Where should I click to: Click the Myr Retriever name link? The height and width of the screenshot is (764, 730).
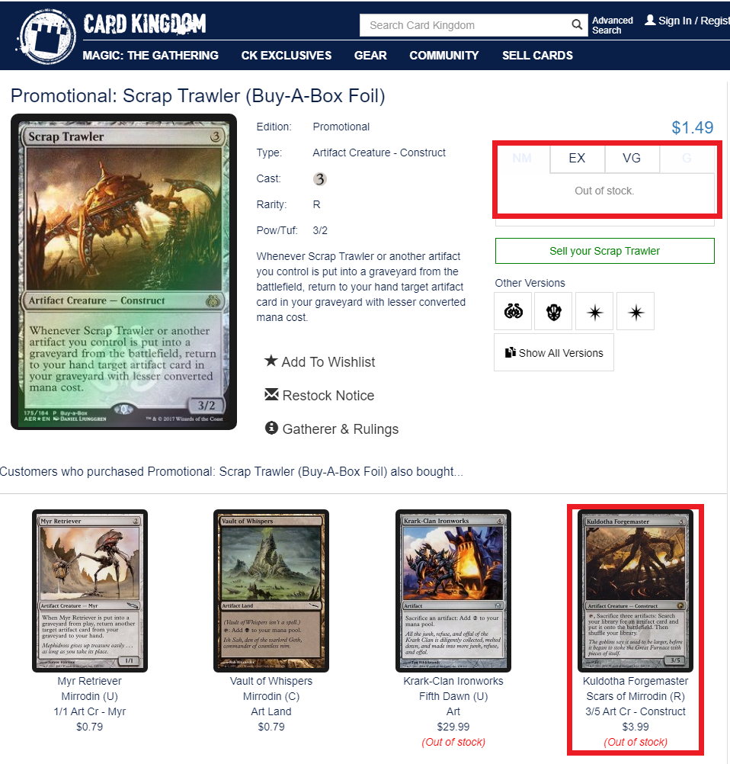(x=90, y=681)
